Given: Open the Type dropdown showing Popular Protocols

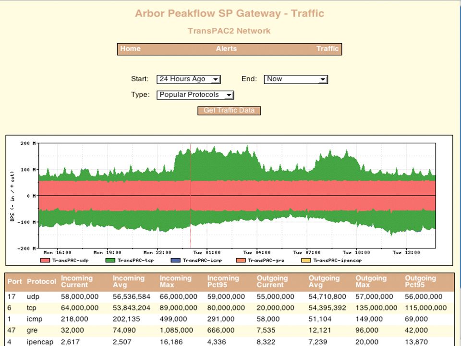Looking at the screenshot, I should click(195, 95).
